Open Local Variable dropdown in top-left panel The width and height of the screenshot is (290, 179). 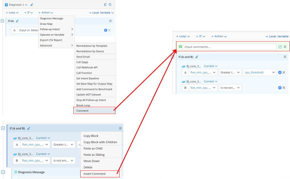pyautogui.click(x=101, y=13)
